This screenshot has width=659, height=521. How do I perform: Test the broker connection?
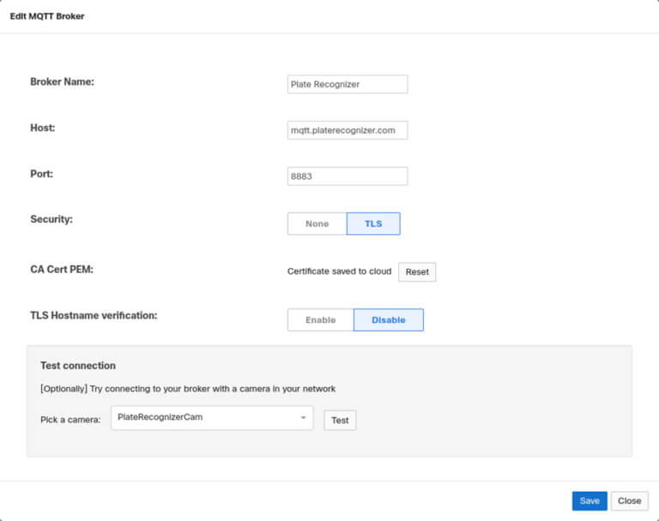340,421
